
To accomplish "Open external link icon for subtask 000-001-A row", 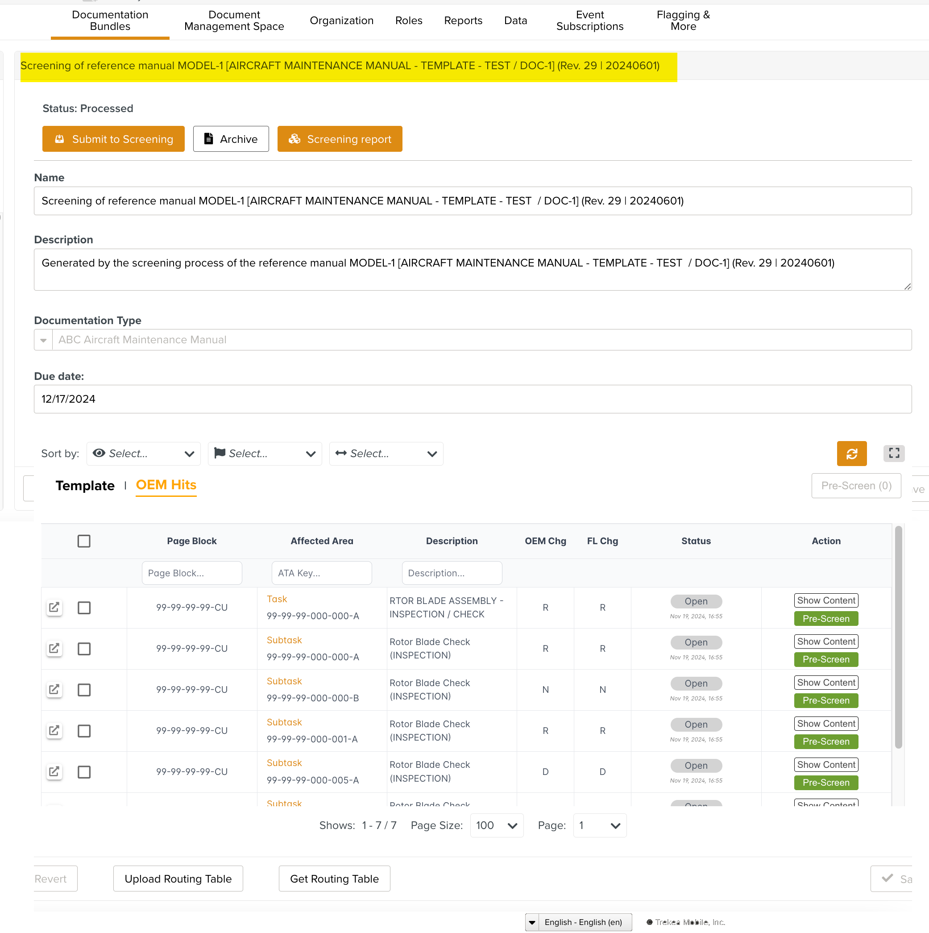I will point(54,731).
